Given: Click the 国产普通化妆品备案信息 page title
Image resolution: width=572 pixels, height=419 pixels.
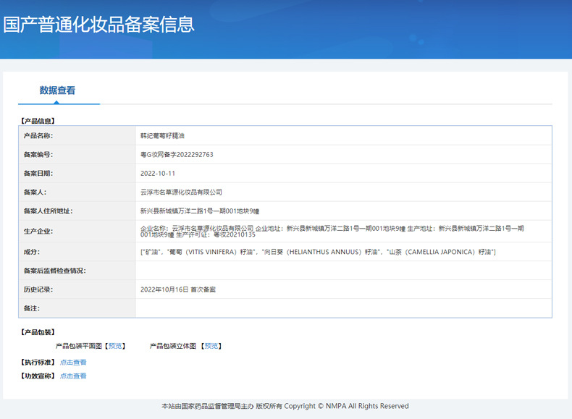Looking at the screenshot, I should click(x=99, y=24).
